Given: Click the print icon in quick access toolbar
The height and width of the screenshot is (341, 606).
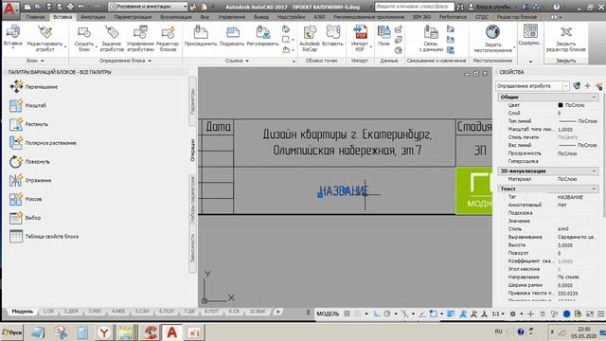Looking at the screenshot, I should [70, 7].
